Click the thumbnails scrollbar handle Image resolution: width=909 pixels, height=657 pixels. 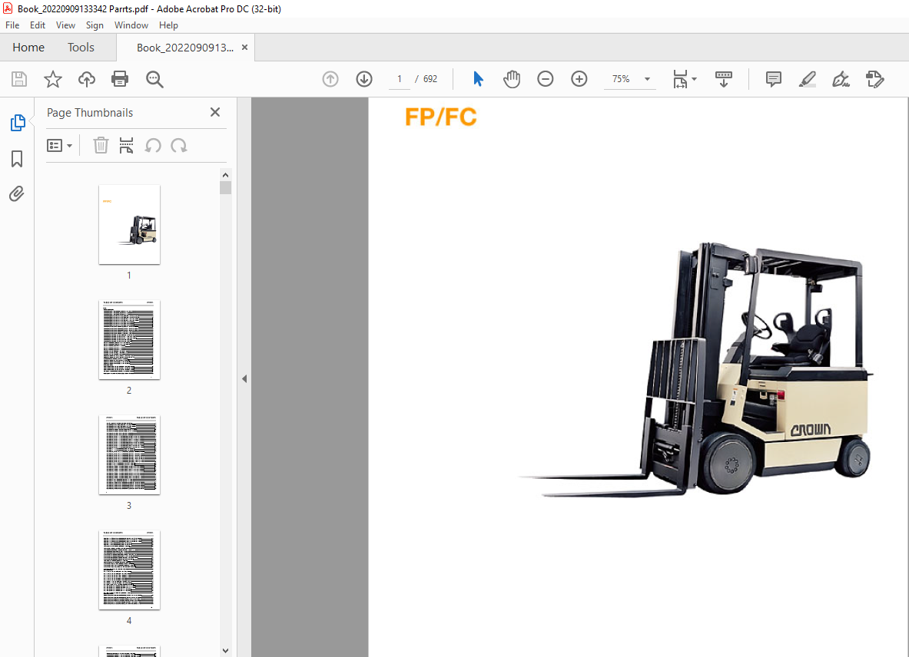(225, 187)
